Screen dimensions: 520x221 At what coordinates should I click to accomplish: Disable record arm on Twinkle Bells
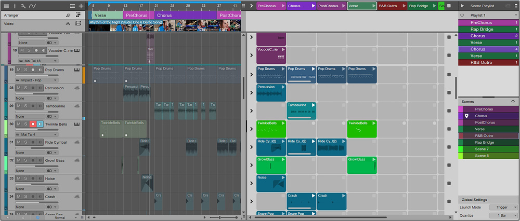pos(32,124)
